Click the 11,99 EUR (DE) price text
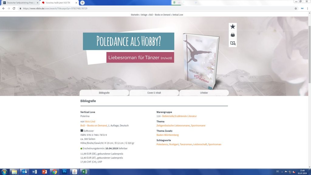Screen dimensions: 311x175 102,154
